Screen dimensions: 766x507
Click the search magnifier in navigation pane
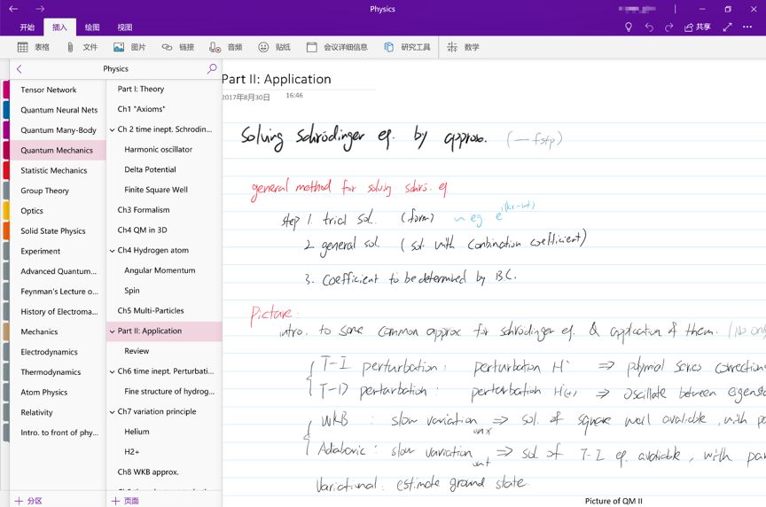212,68
